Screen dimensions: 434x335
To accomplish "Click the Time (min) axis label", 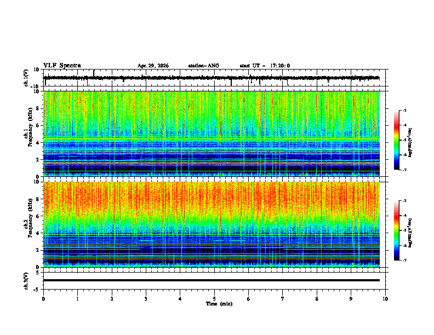I will click(219, 304).
